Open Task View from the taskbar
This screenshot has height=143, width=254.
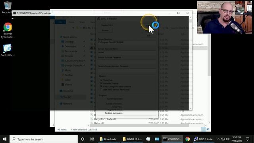pos(92,139)
